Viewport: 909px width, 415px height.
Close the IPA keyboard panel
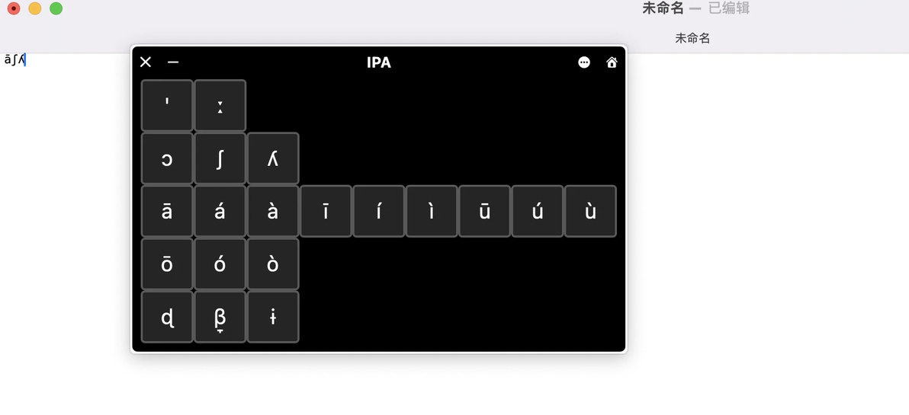click(x=146, y=62)
